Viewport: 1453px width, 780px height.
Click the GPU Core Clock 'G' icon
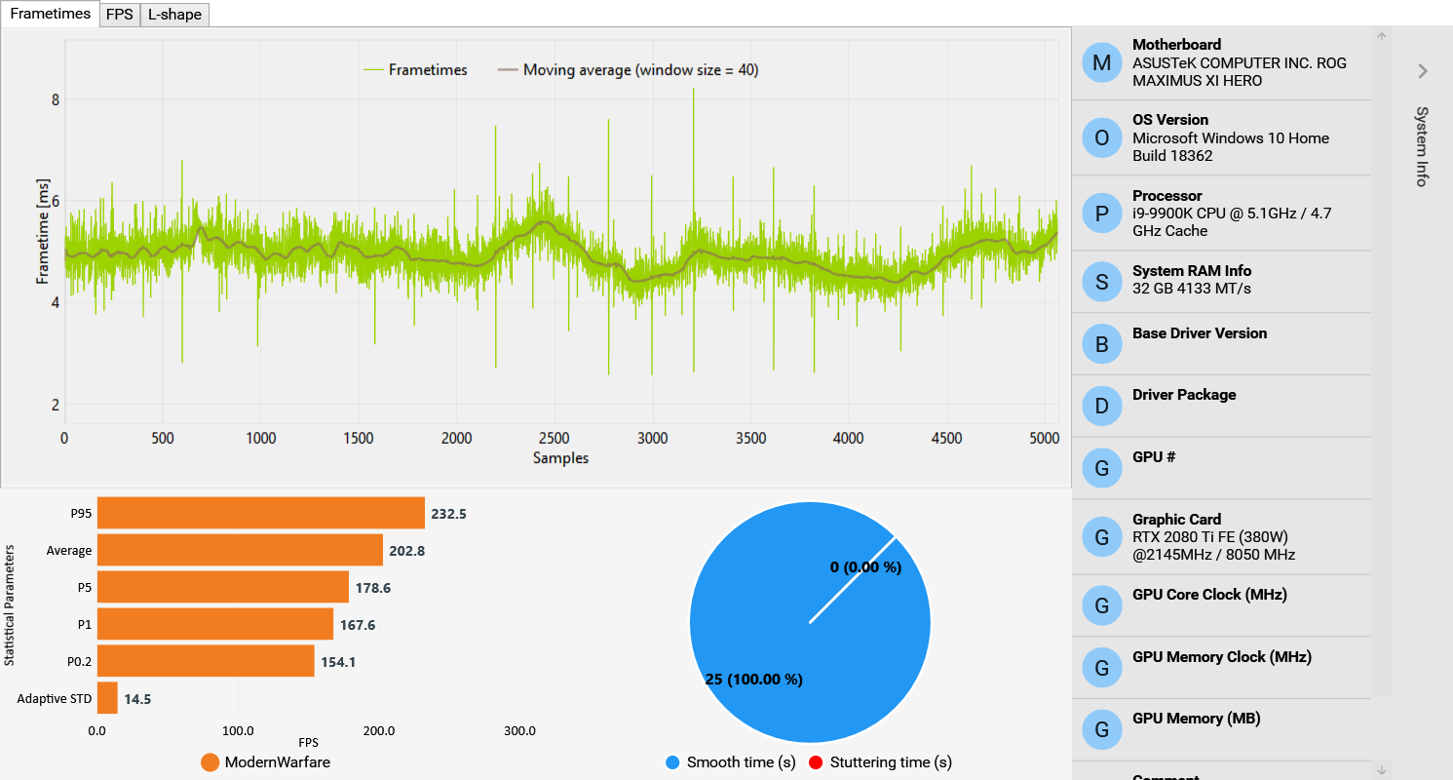(x=1102, y=605)
